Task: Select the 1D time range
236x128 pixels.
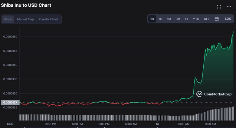Action: [152, 19]
